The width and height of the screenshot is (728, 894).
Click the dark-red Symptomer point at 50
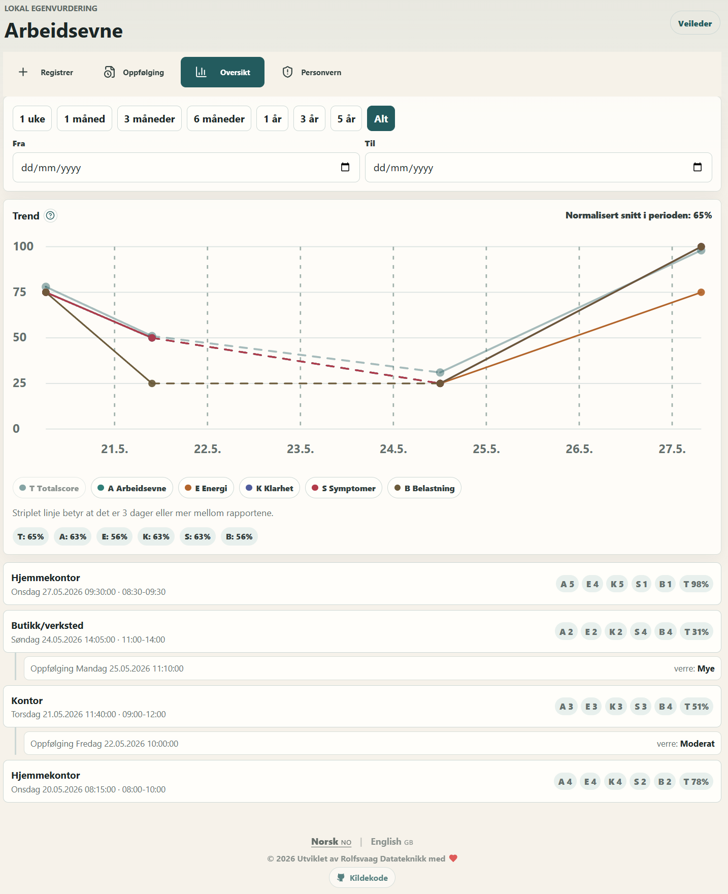152,338
